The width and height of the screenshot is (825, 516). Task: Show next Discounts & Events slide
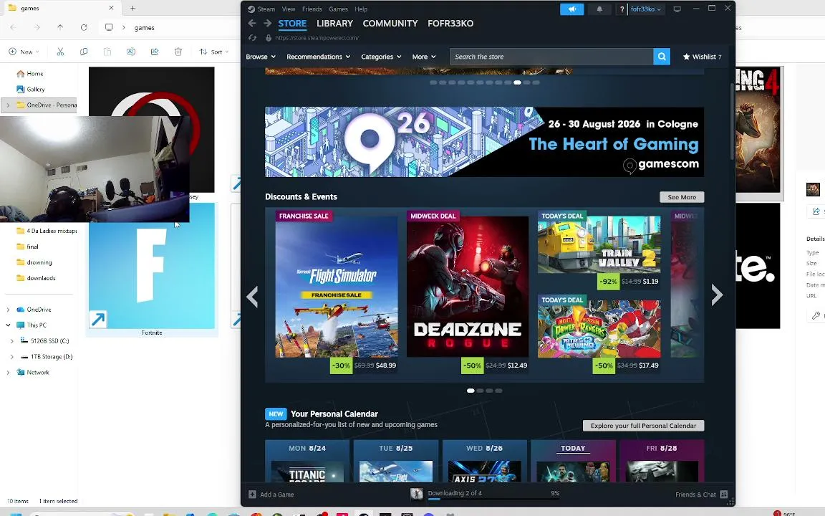pos(717,295)
